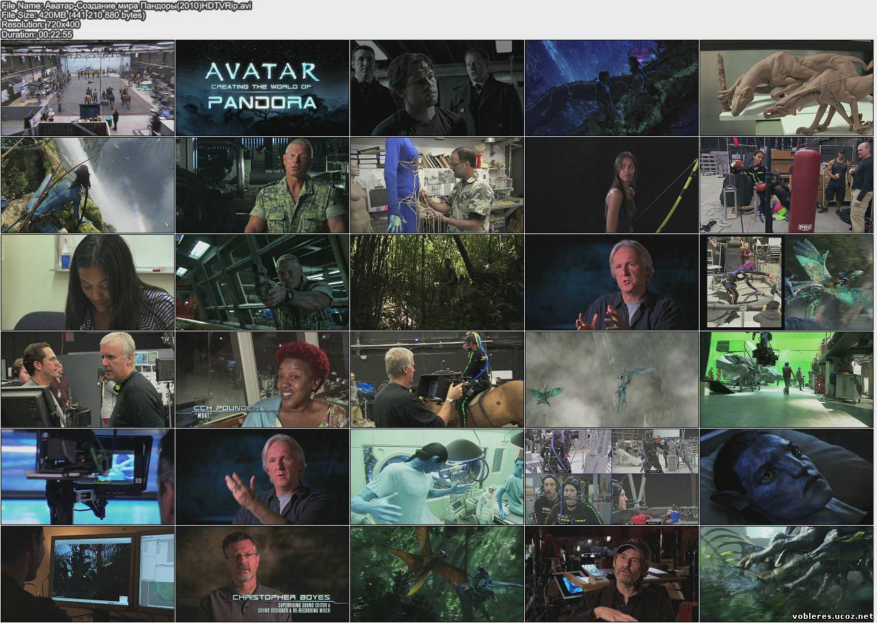The height and width of the screenshot is (623, 877).
Task: Open the Na'vi archer by the waterfall frame
Action: click(x=88, y=185)
